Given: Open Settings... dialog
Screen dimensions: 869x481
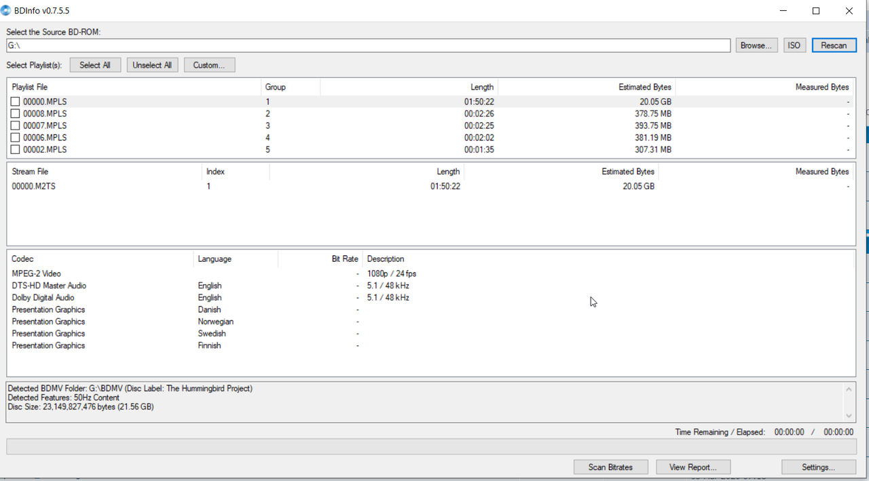Looking at the screenshot, I should click(x=818, y=467).
